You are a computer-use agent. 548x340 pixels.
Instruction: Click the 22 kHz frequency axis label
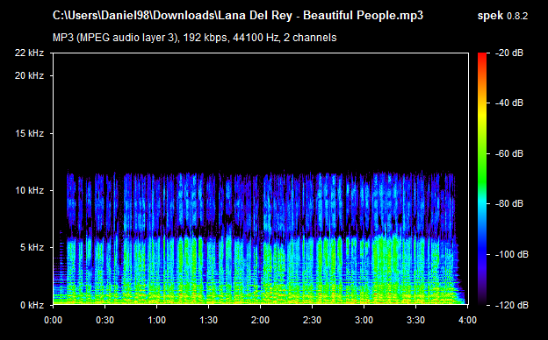[29, 53]
